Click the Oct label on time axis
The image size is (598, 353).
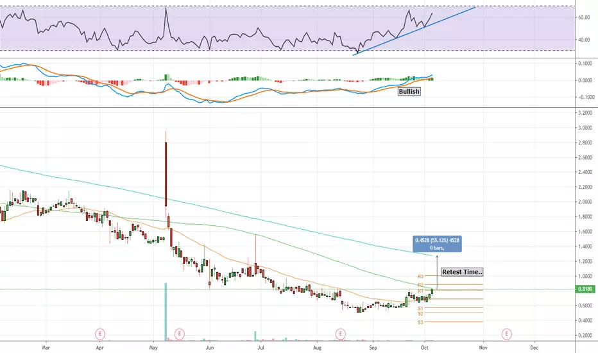425,348
